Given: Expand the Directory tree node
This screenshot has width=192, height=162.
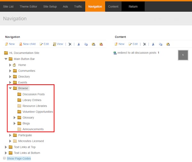Looking at the screenshot, I should (10, 77).
